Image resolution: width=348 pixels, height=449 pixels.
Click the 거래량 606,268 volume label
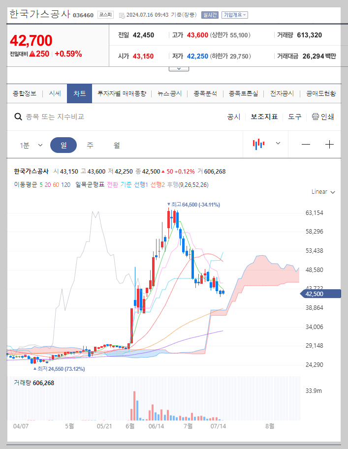pyautogui.click(x=34, y=383)
